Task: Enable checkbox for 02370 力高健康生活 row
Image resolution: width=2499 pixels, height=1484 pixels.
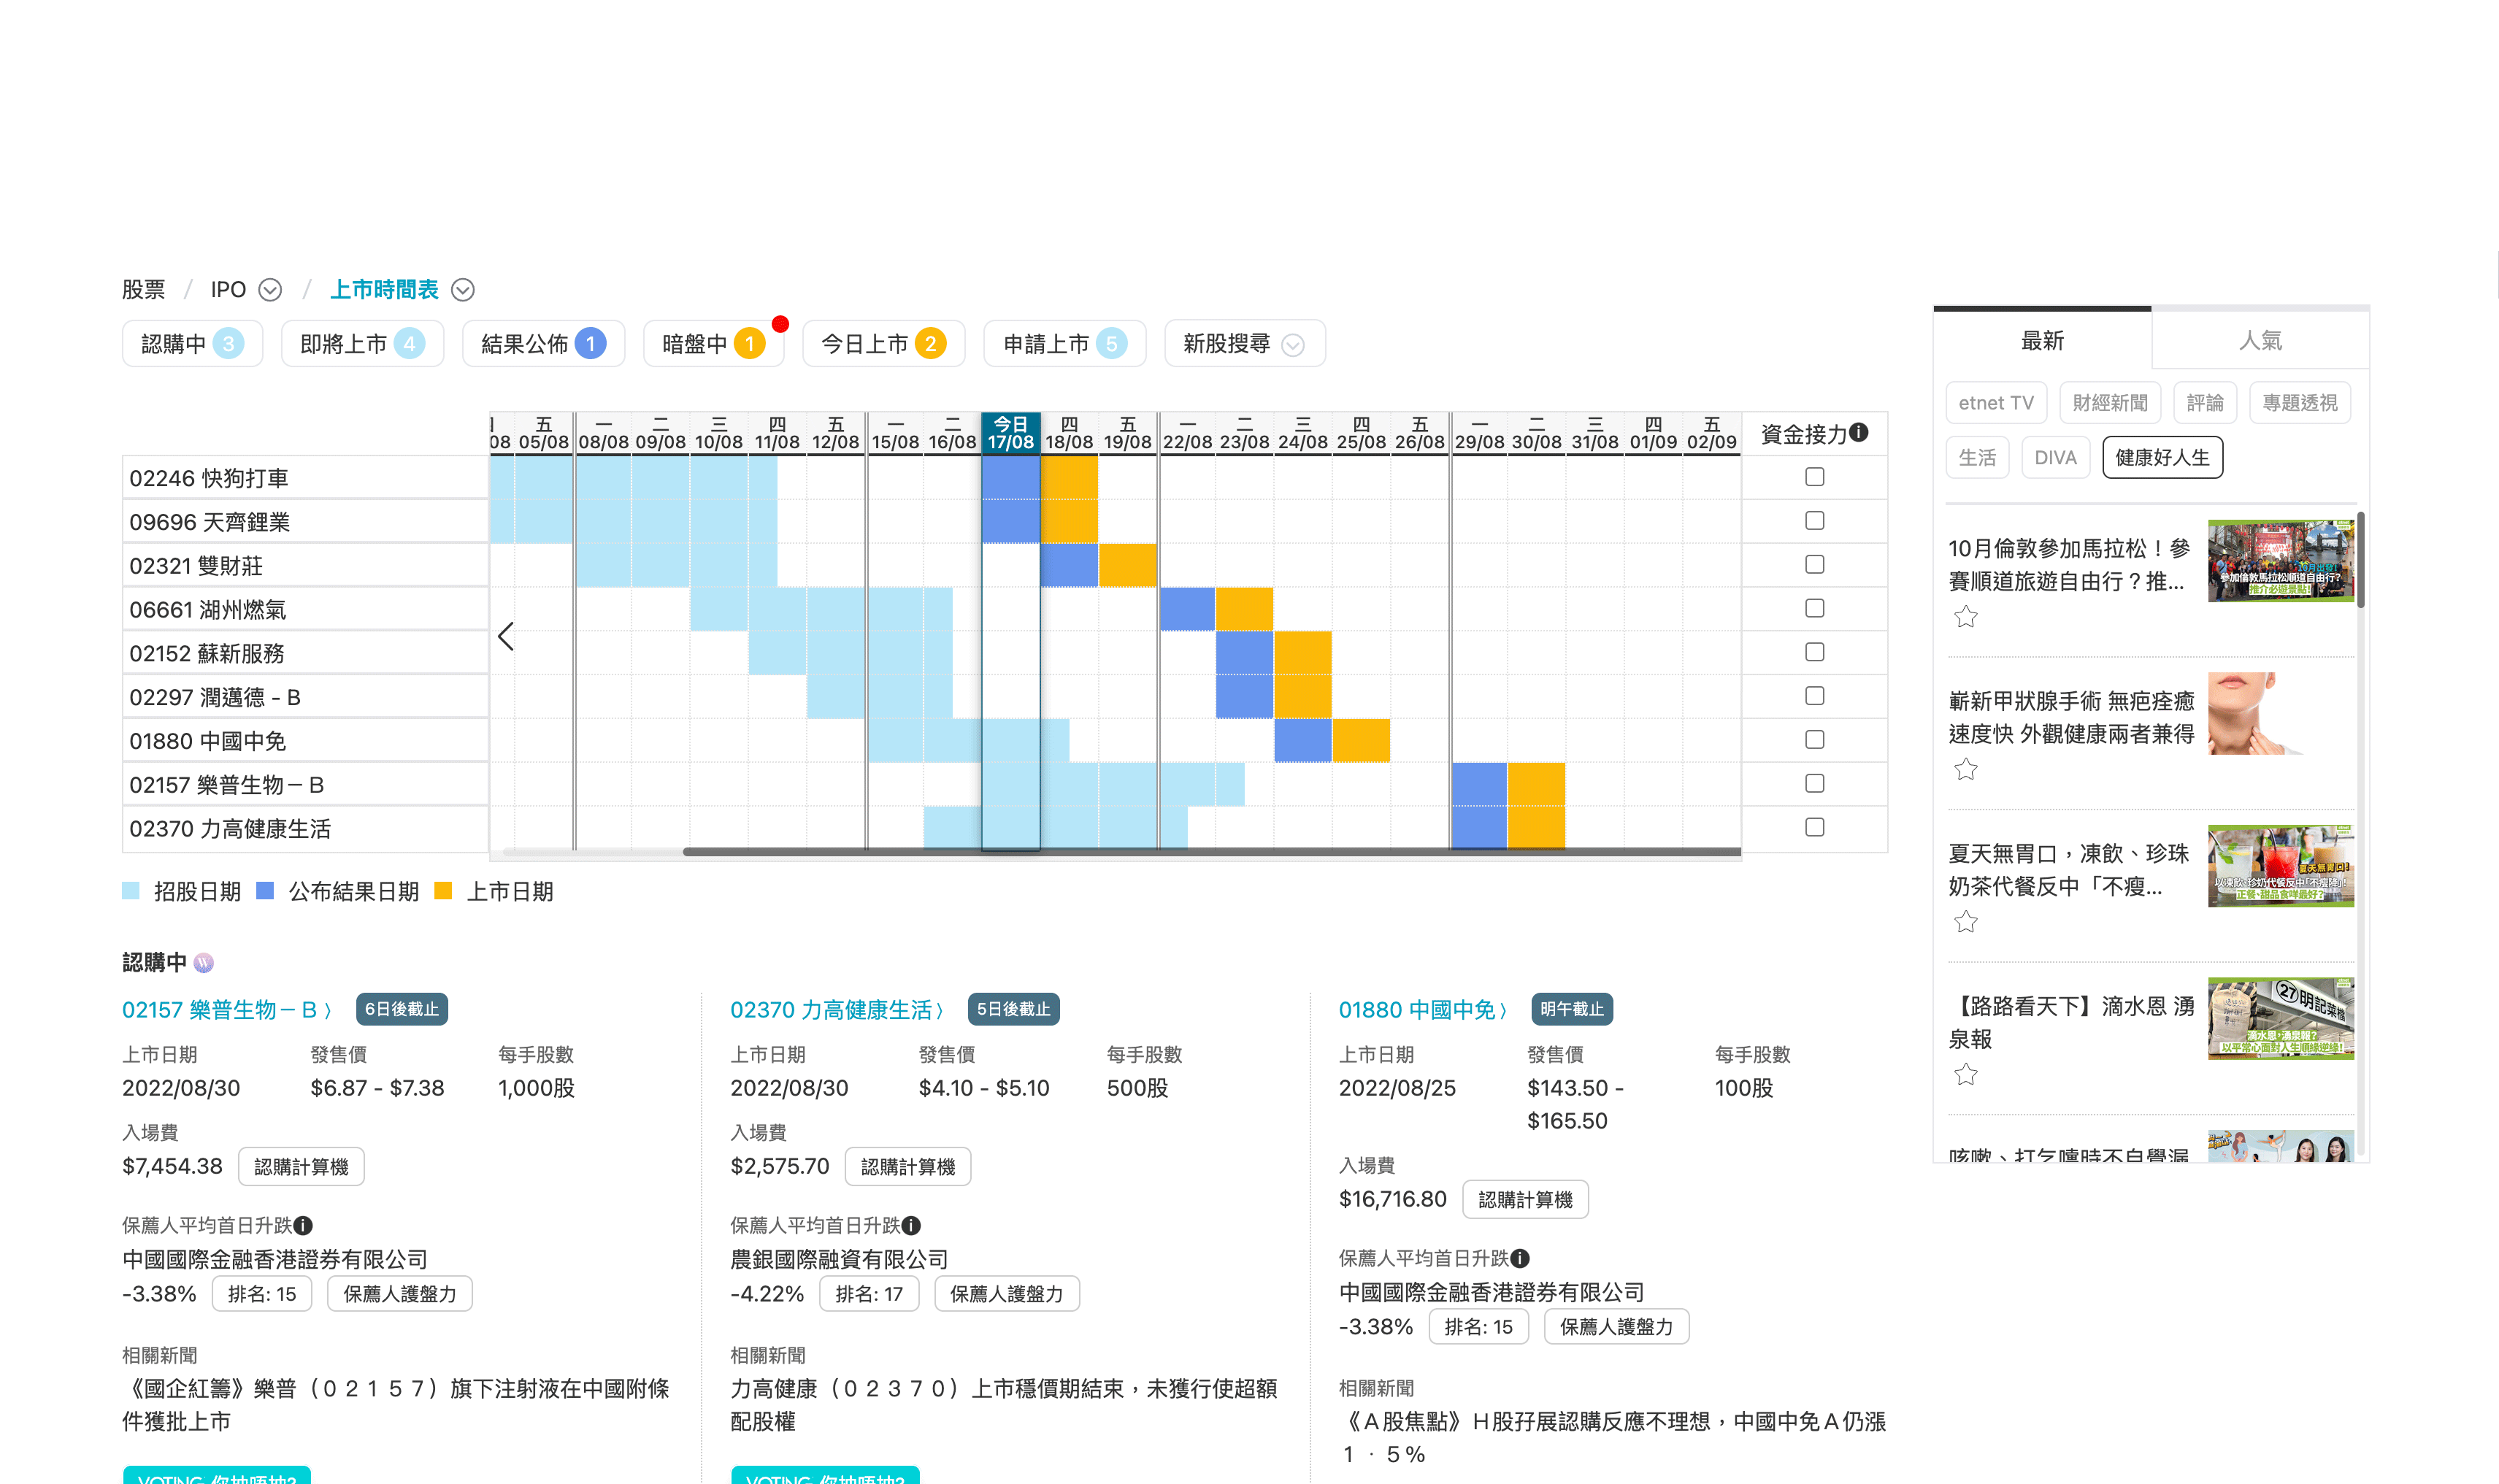Action: [1814, 827]
